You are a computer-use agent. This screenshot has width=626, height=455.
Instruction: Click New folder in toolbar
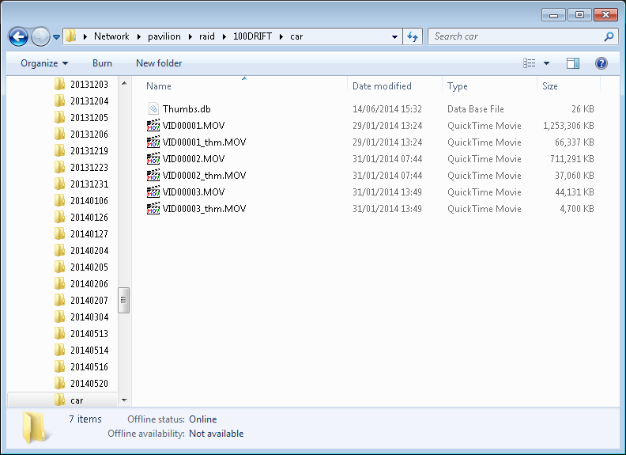point(159,63)
